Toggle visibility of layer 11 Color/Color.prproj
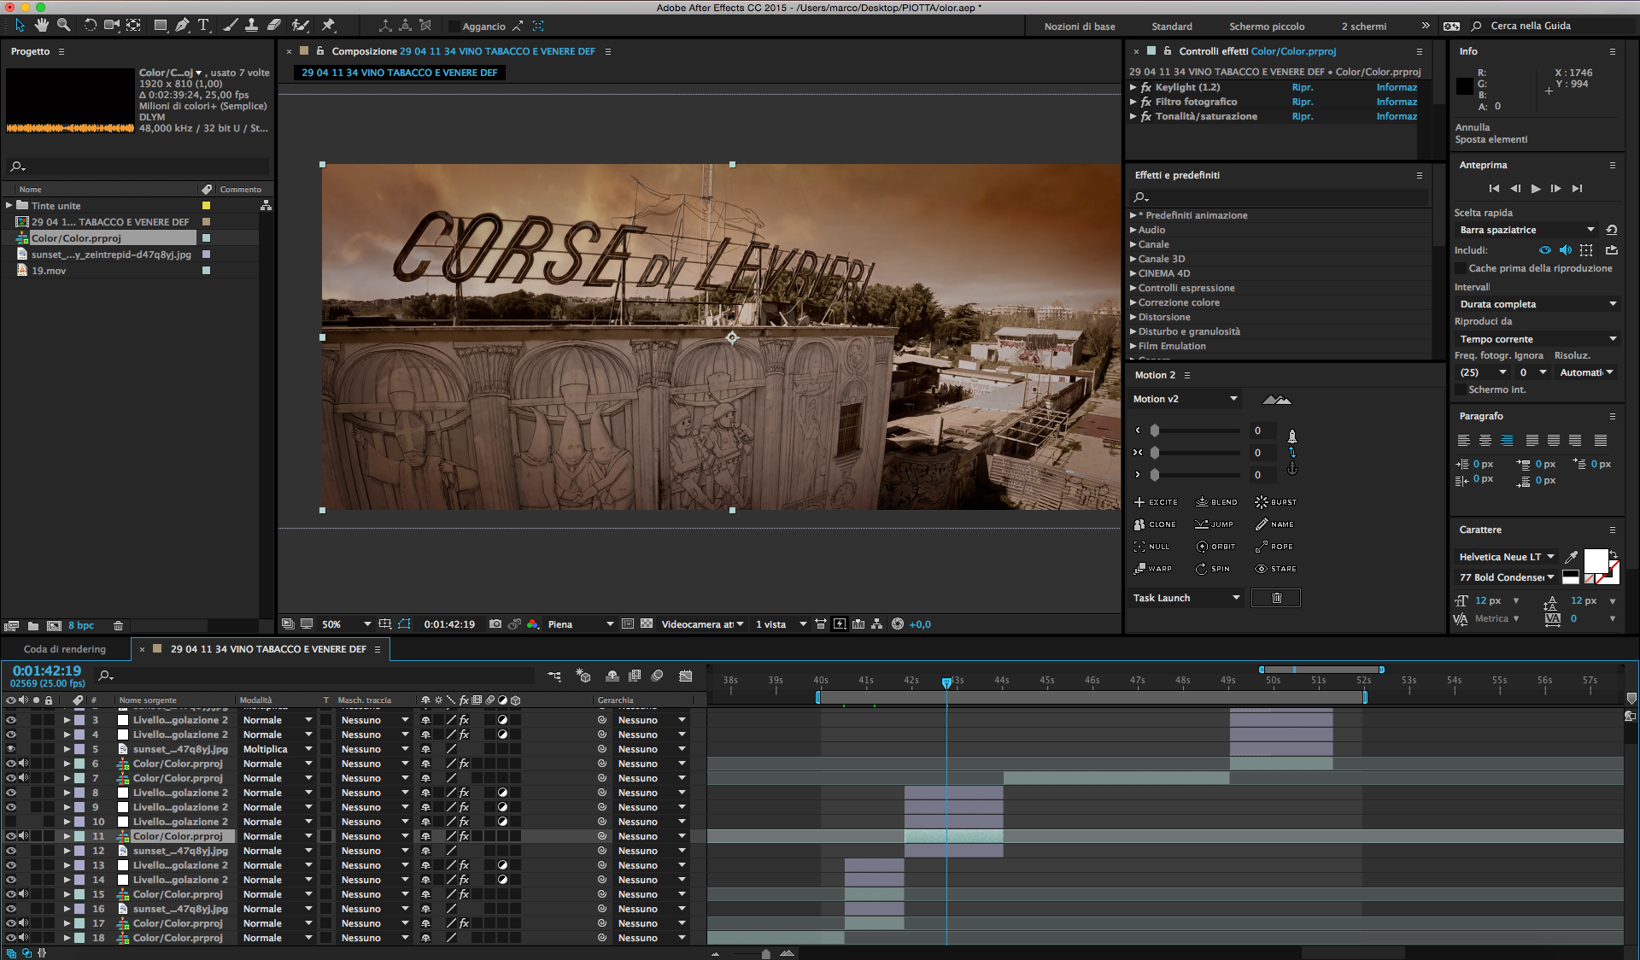This screenshot has width=1640, height=960. (x=11, y=836)
